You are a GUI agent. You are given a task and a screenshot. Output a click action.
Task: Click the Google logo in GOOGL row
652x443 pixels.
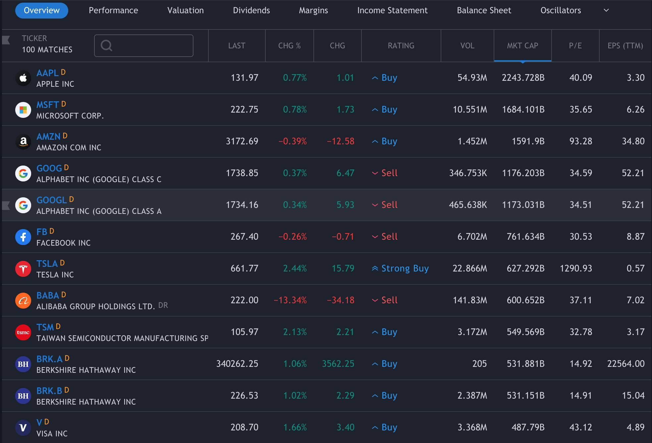23,205
